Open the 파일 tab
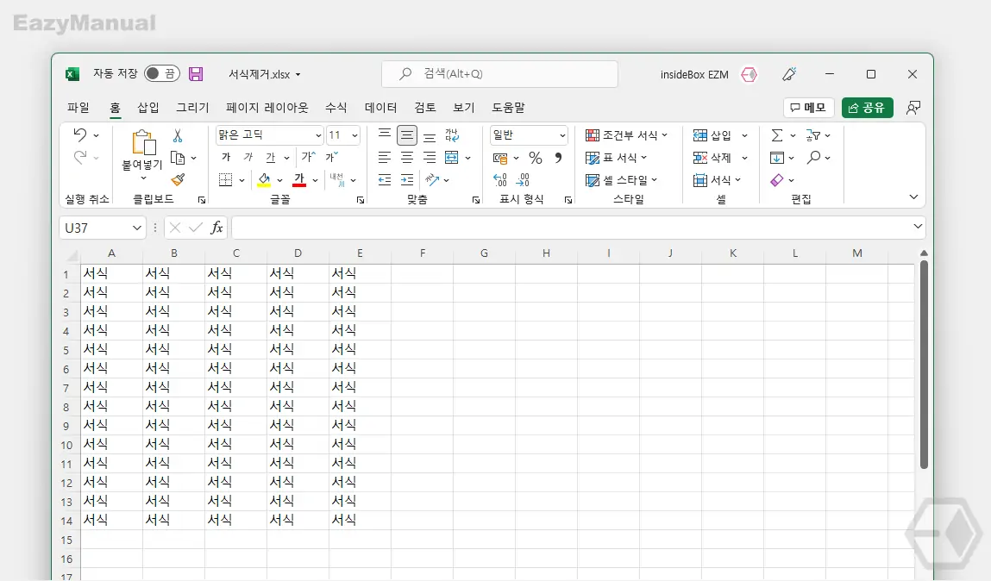 [78, 108]
